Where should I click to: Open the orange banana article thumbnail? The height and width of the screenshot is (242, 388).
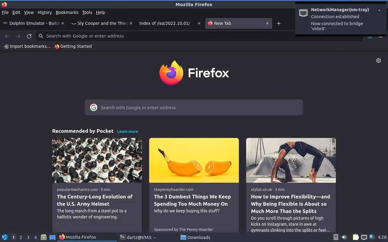pyautogui.click(x=194, y=160)
